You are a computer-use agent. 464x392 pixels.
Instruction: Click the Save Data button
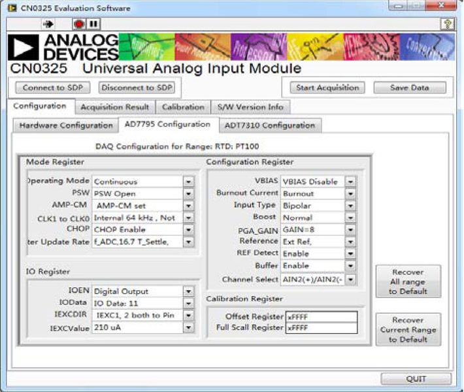(410, 88)
